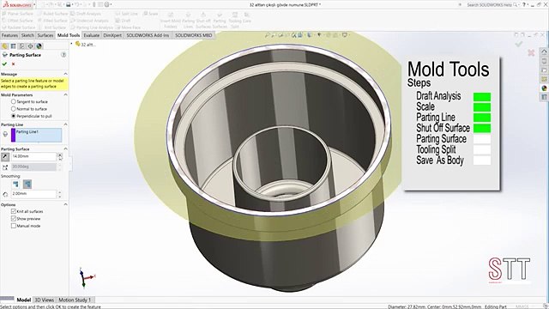Click the red confirmation corner X
This screenshot has width=549, height=309.
coord(531,52)
